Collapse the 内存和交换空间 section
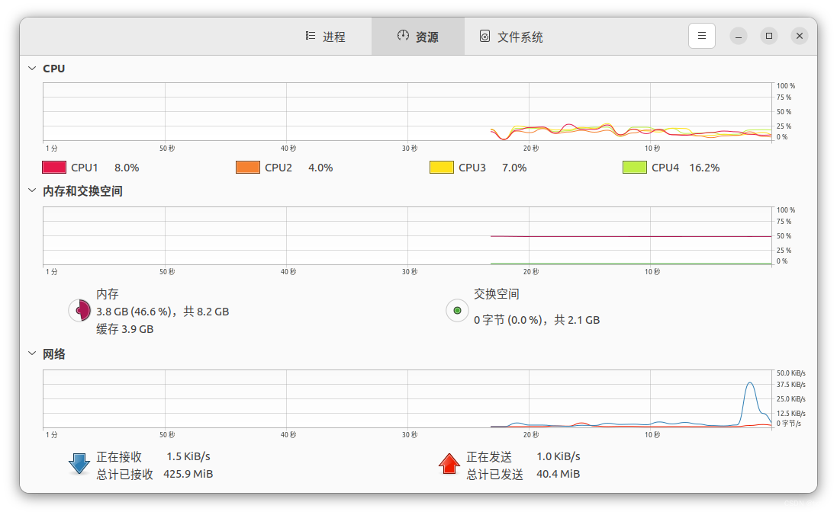The width and height of the screenshot is (837, 515). [32, 190]
